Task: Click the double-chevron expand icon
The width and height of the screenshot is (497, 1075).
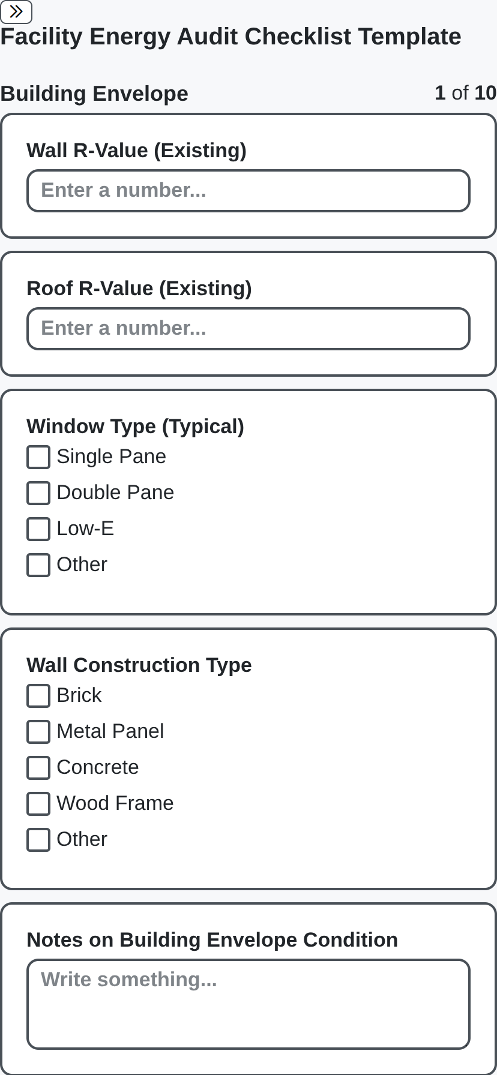Action: point(16,12)
